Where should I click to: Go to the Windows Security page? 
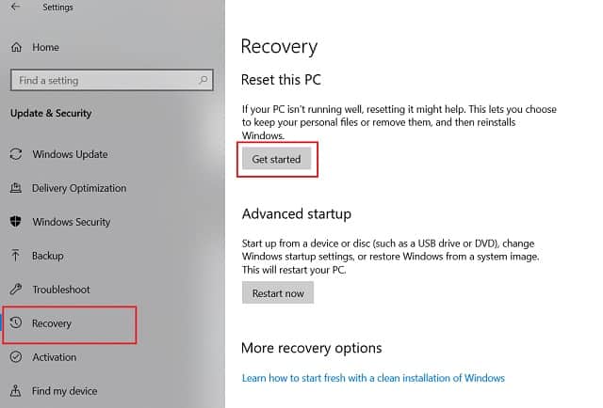tap(72, 222)
